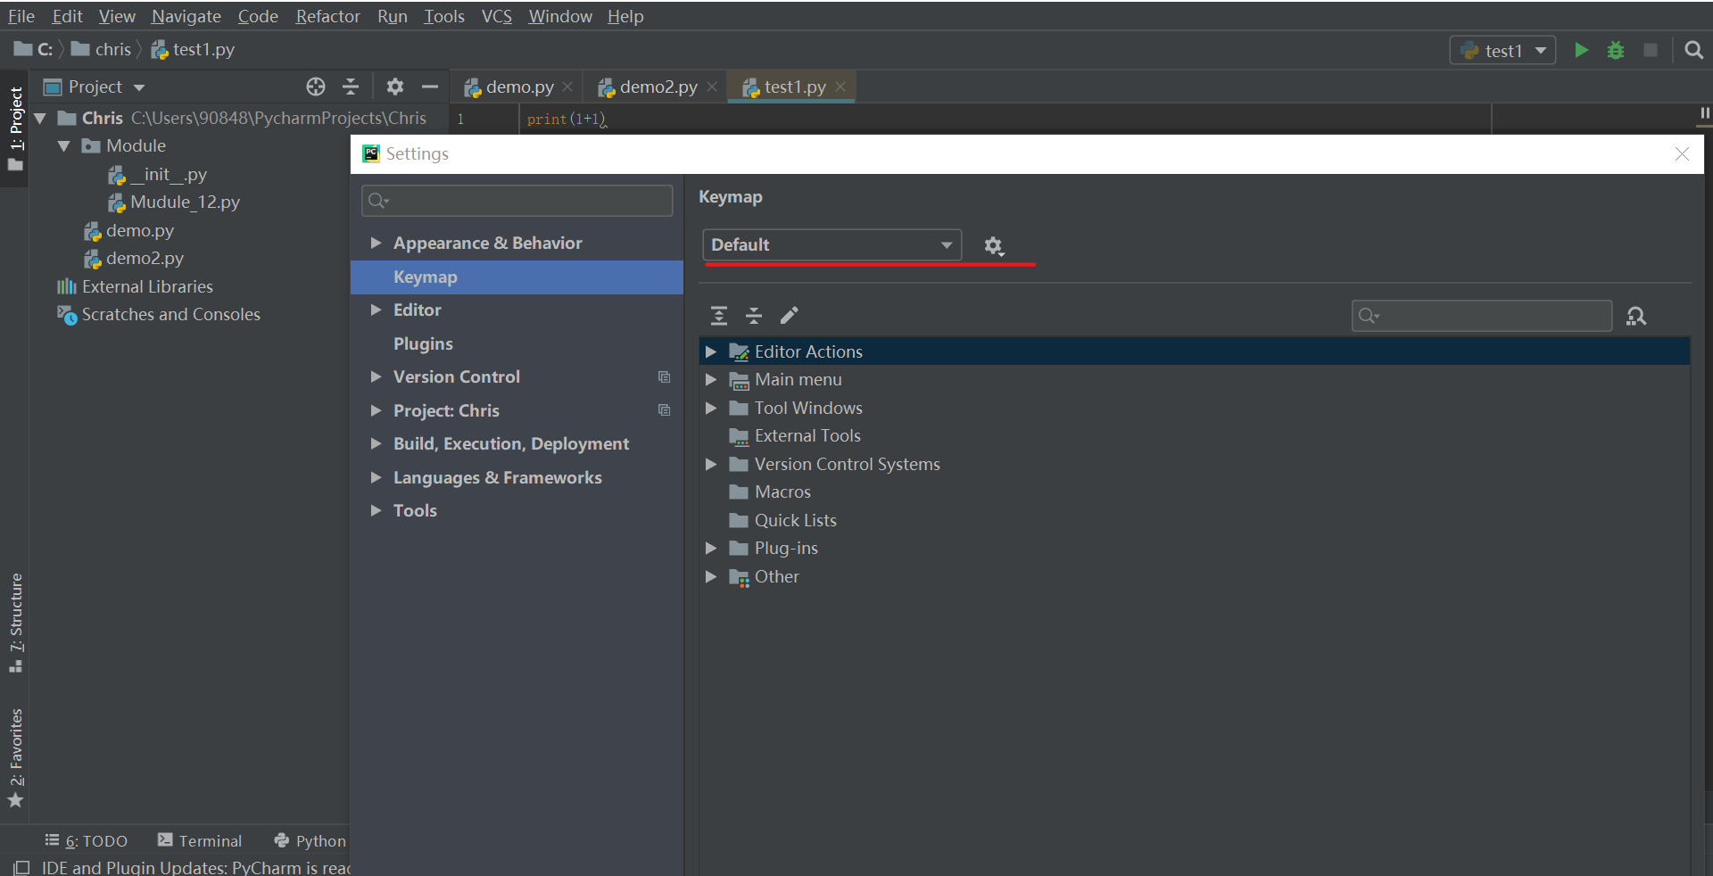Expand Version Control settings section
Screen dimensions: 1713x876
(x=377, y=376)
